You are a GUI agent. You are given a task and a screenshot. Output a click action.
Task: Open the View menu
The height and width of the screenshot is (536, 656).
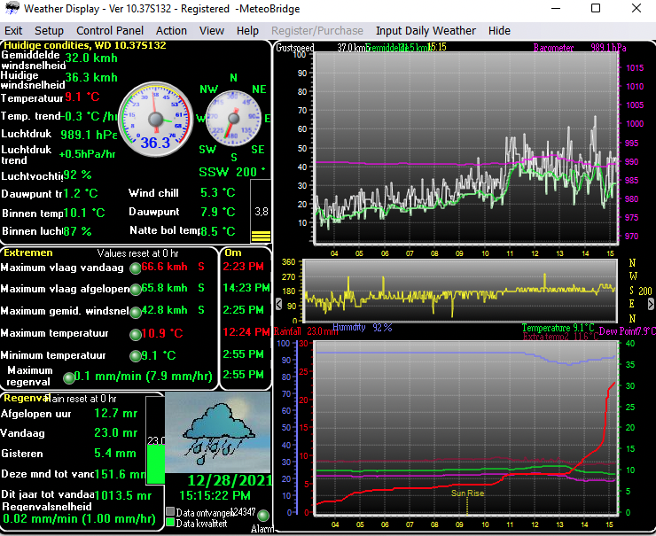(x=211, y=30)
